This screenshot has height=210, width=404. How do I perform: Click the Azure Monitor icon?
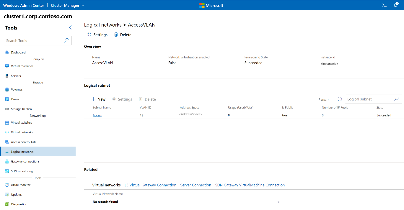[7, 185]
